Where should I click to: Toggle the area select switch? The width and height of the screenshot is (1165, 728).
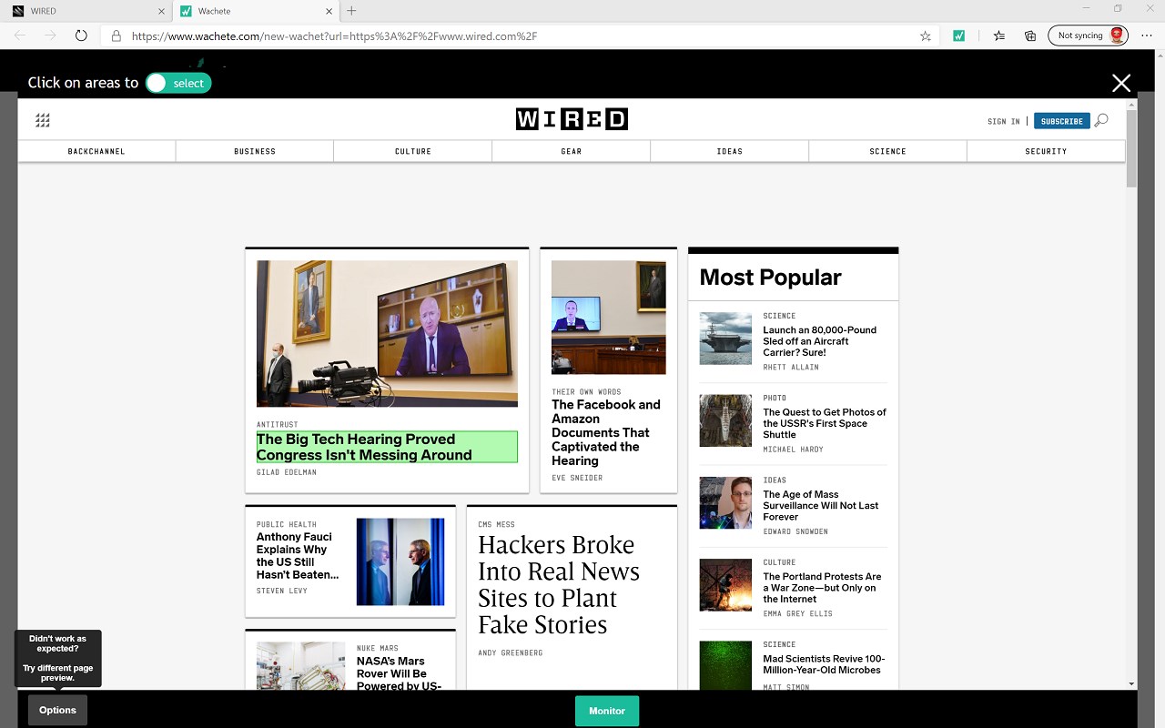click(x=178, y=83)
